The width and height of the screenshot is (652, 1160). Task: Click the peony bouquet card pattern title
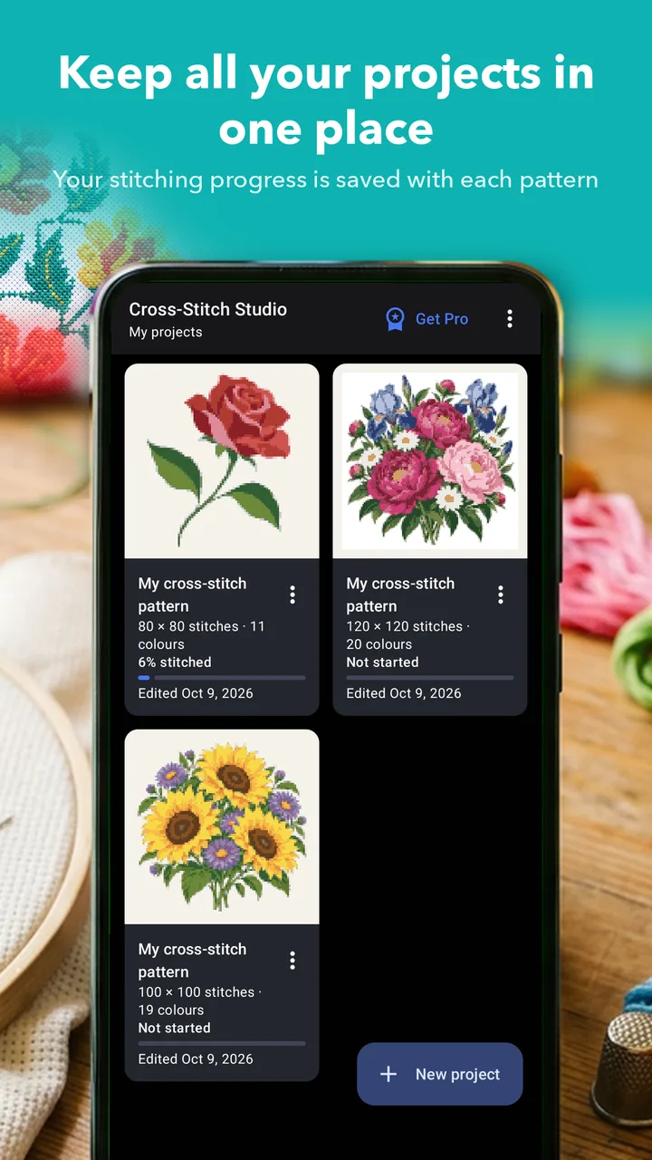pyautogui.click(x=400, y=594)
